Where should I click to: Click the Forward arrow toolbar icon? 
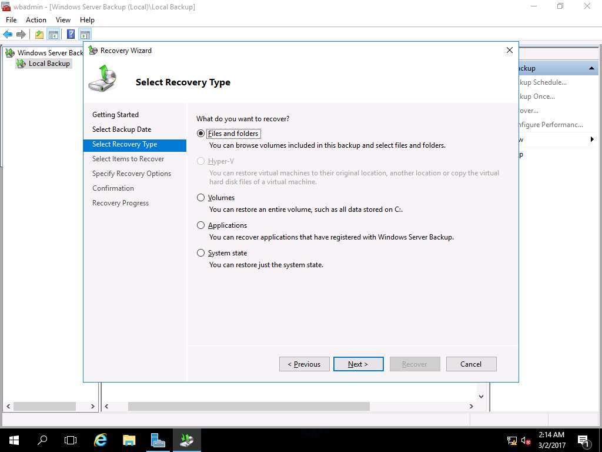(21, 34)
